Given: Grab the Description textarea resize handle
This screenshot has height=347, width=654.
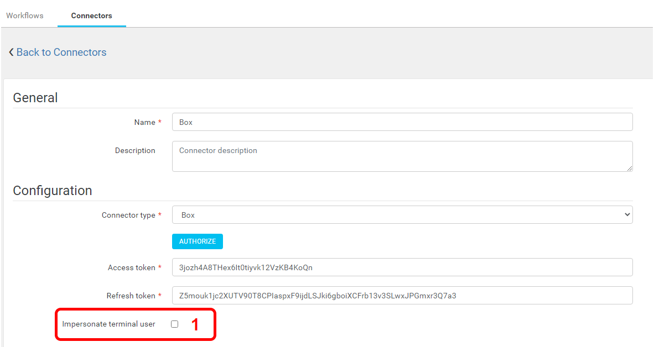Looking at the screenshot, I should point(629,168).
